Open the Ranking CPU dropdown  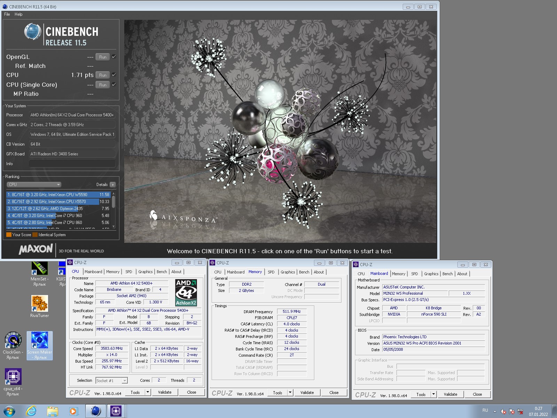[x=34, y=185]
